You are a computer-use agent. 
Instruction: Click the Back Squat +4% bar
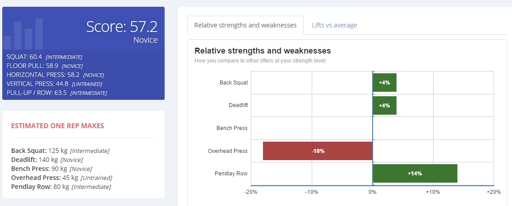pyautogui.click(x=385, y=83)
